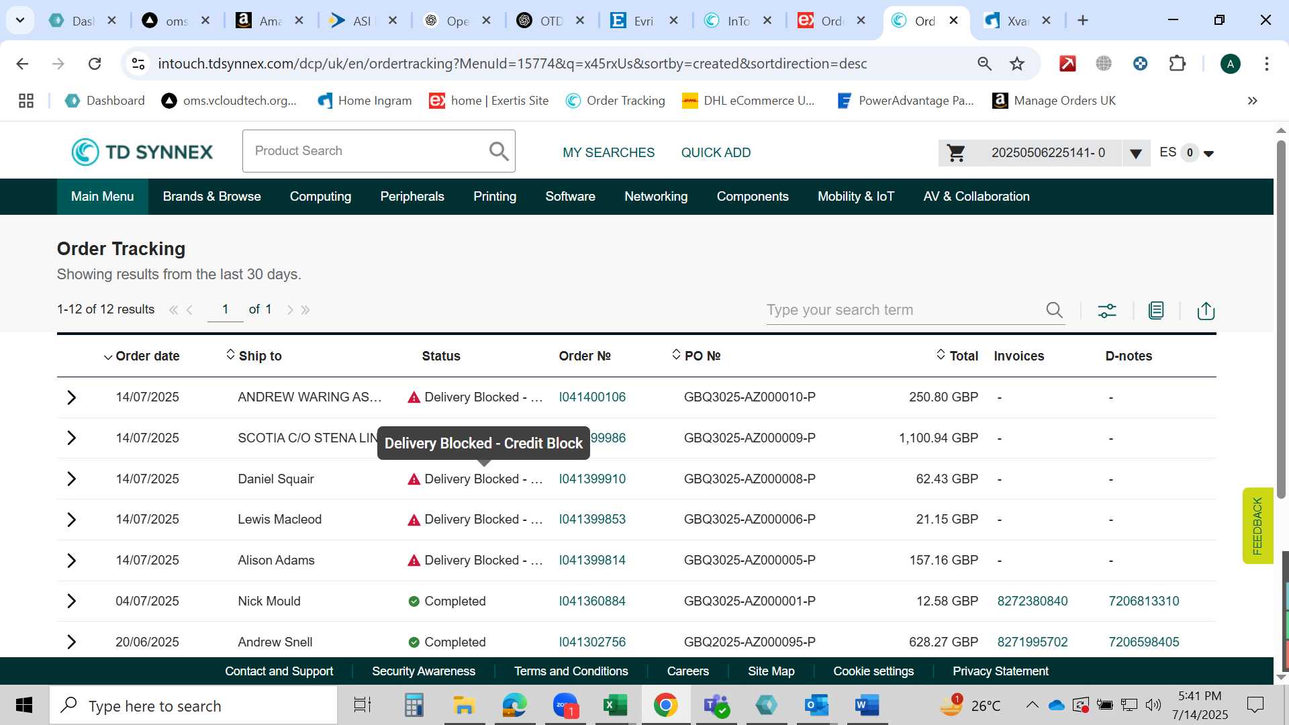The image size is (1289, 725).
Task: Open the Order Tracking bookmark
Action: [615, 101]
